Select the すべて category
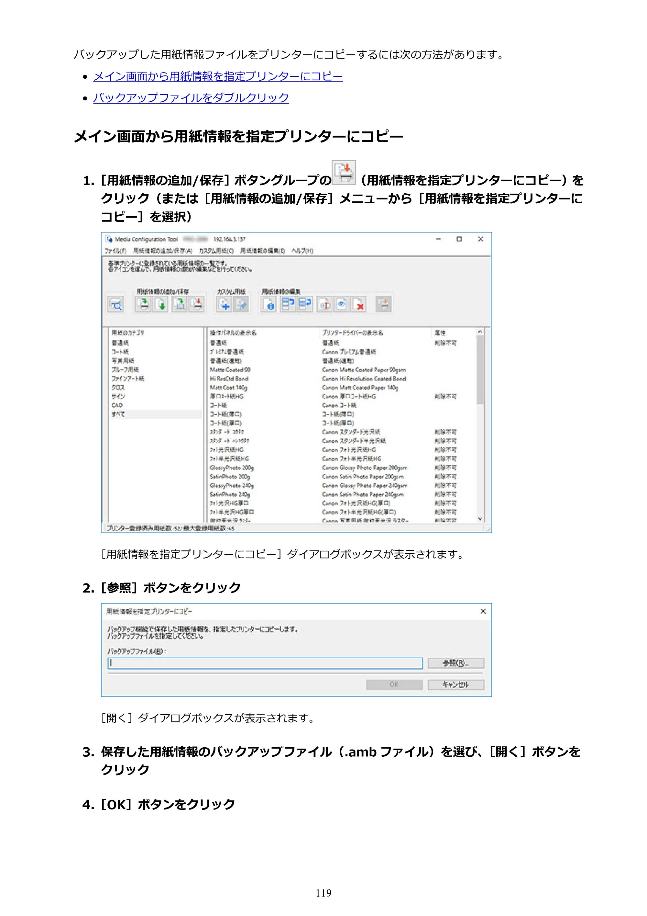647x916 pixels. [x=156, y=414]
